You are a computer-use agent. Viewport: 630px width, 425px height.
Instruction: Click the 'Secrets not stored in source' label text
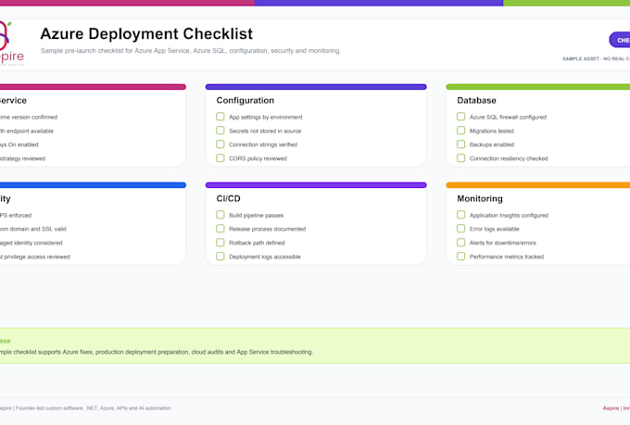(265, 131)
